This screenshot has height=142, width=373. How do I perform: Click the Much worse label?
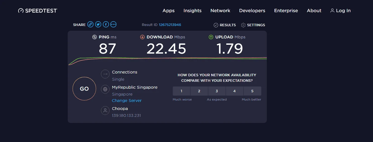click(182, 99)
